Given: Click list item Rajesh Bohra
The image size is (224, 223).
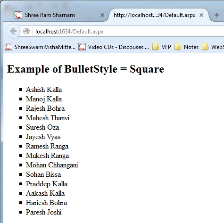Looking at the screenshot, I should coord(45,108).
